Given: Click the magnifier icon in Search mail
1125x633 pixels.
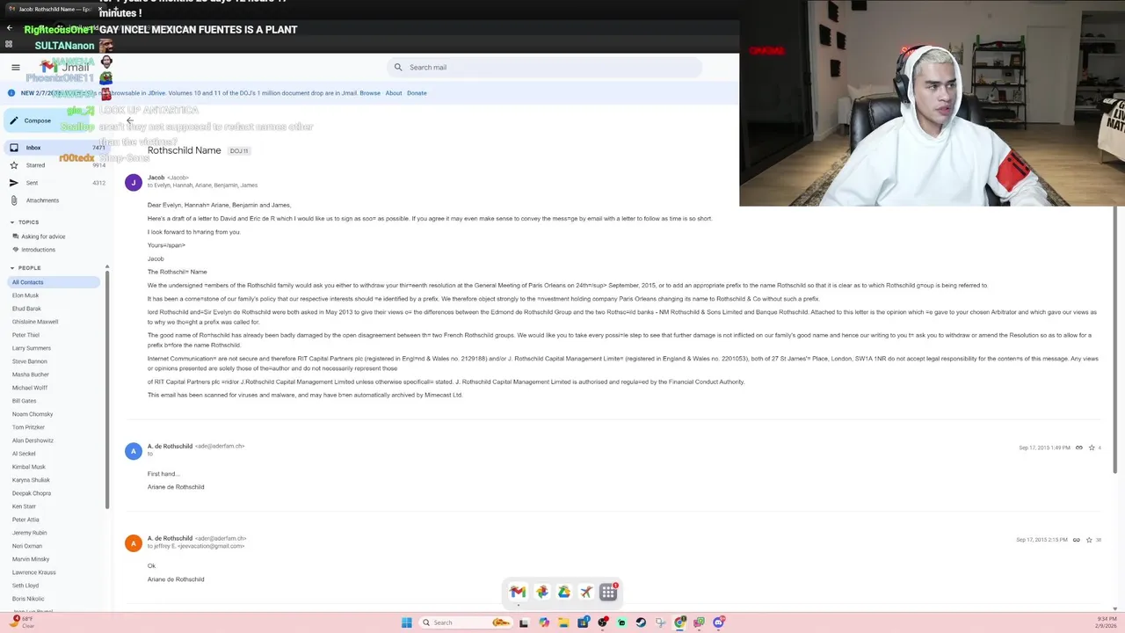Looking at the screenshot, I should click(x=398, y=67).
